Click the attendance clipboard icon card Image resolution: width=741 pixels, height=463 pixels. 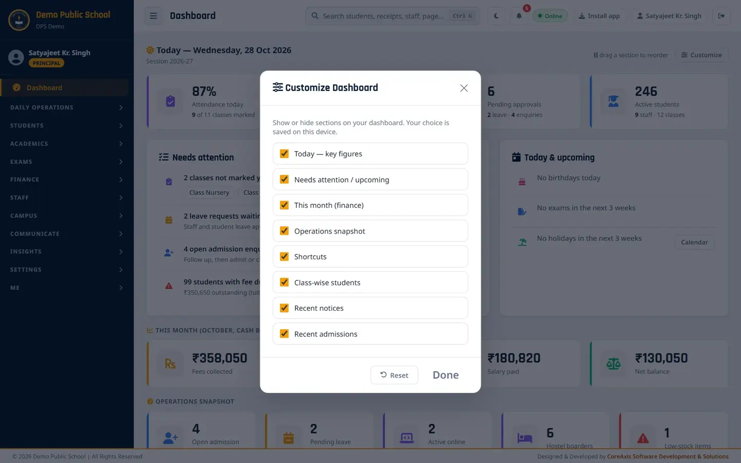tap(170, 101)
